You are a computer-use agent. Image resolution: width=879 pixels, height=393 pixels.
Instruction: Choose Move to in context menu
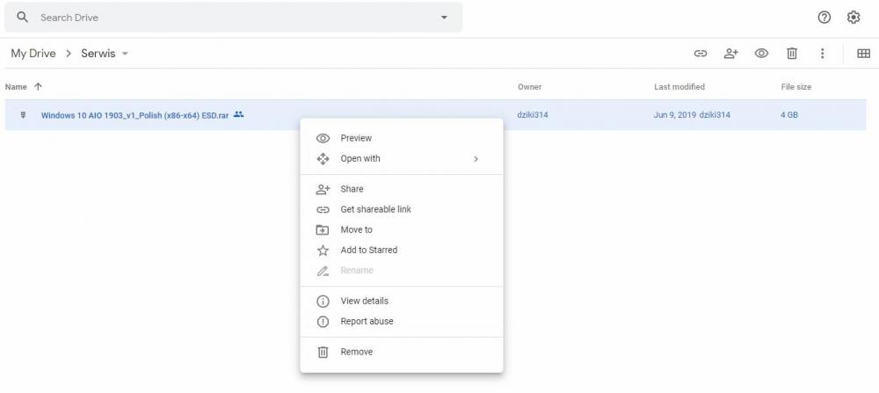click(356, 229)
